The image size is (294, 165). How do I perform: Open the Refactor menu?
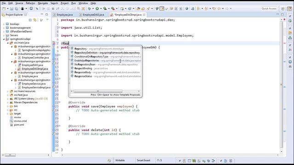tap(30, 3)
